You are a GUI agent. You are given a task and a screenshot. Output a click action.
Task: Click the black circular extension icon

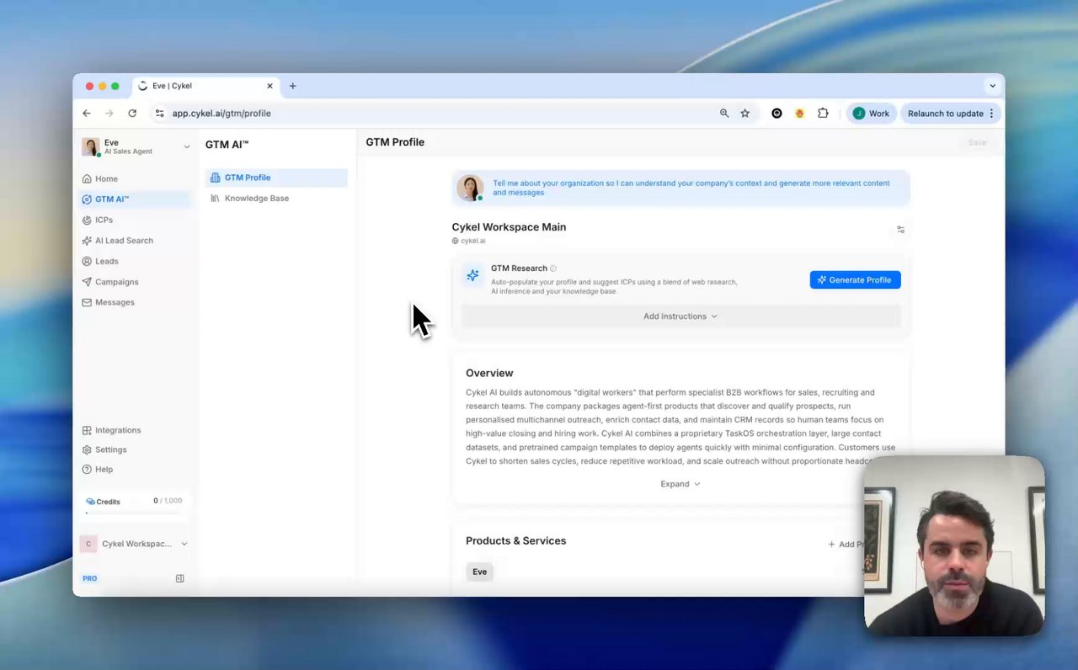[776, 114]
